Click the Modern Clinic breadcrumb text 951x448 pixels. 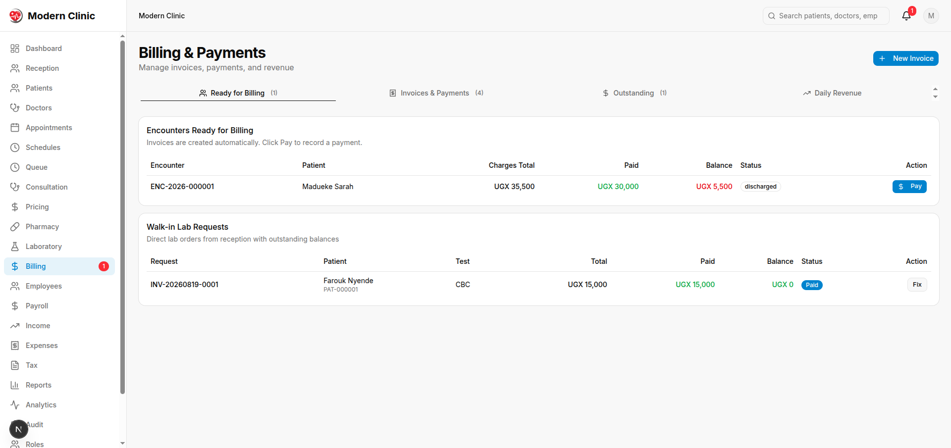161,16
